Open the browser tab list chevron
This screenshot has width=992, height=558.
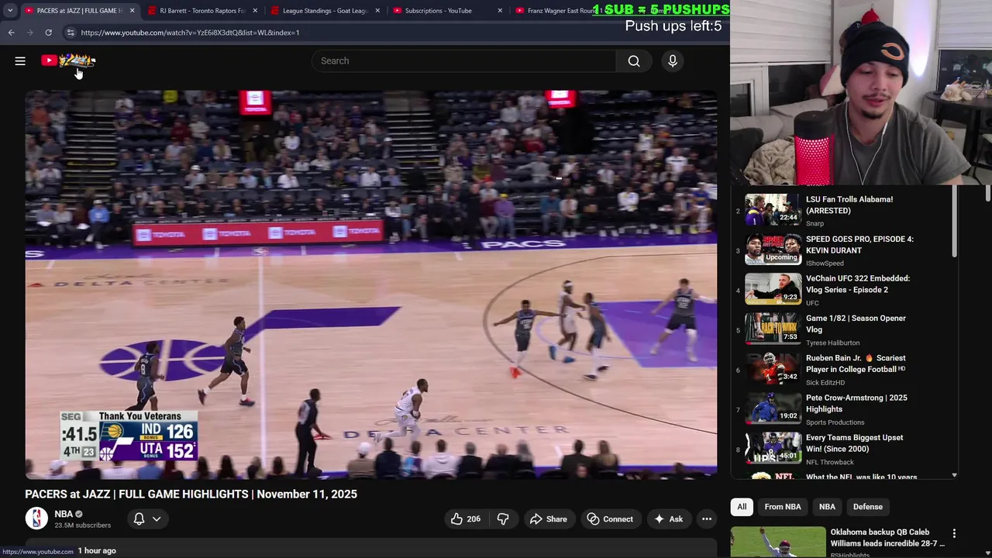click(x=10, y=11)
